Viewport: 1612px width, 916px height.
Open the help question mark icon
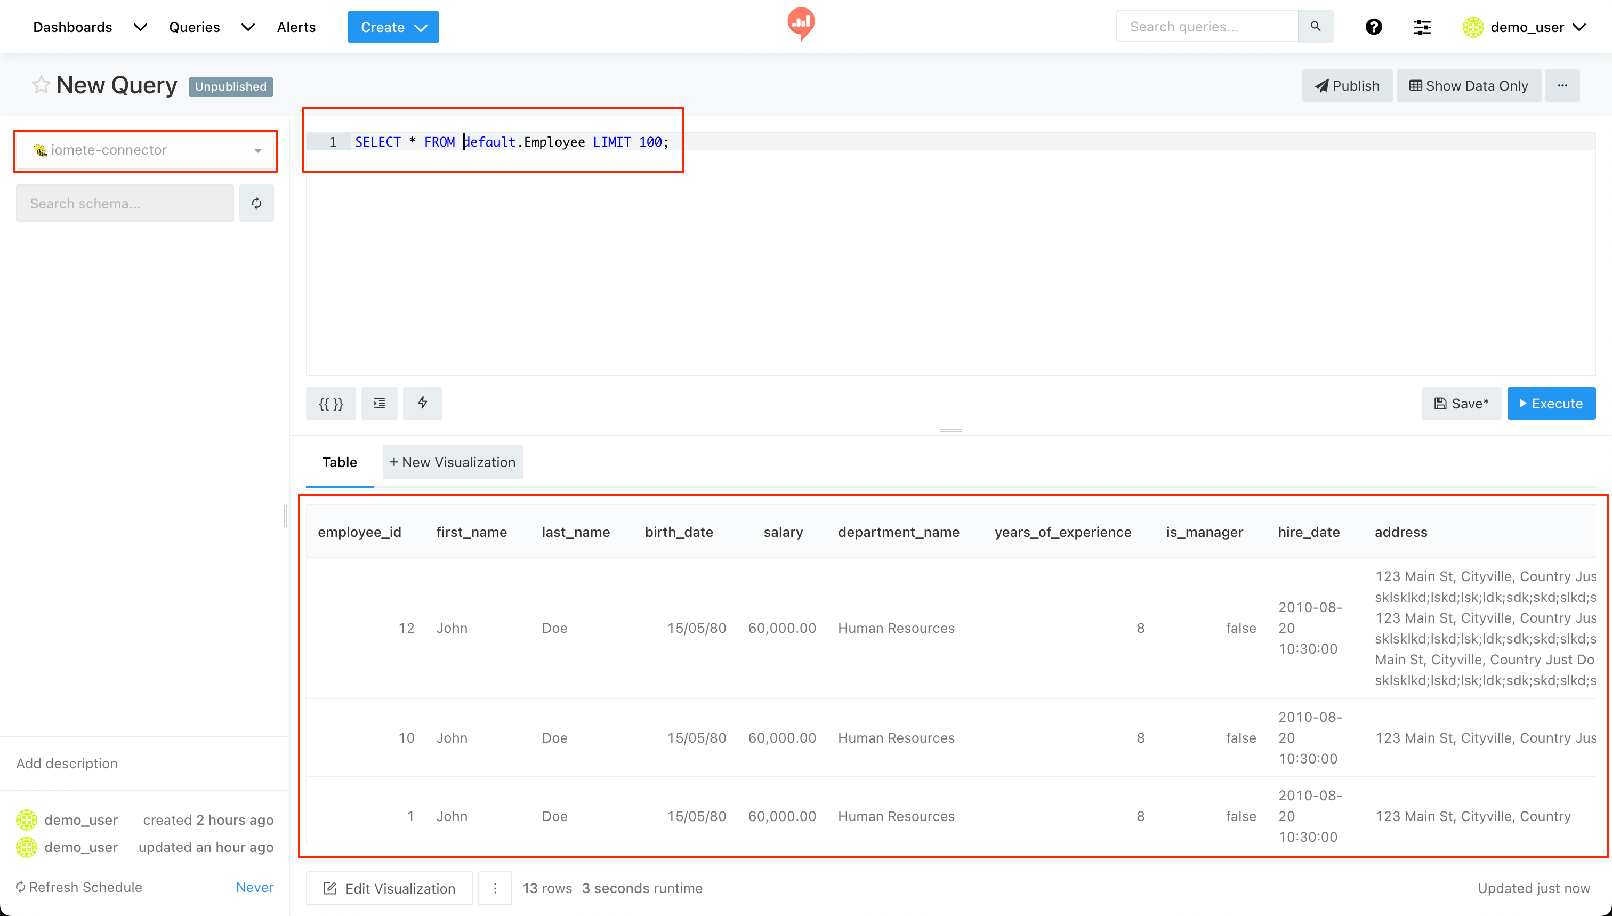[1374, 27]
